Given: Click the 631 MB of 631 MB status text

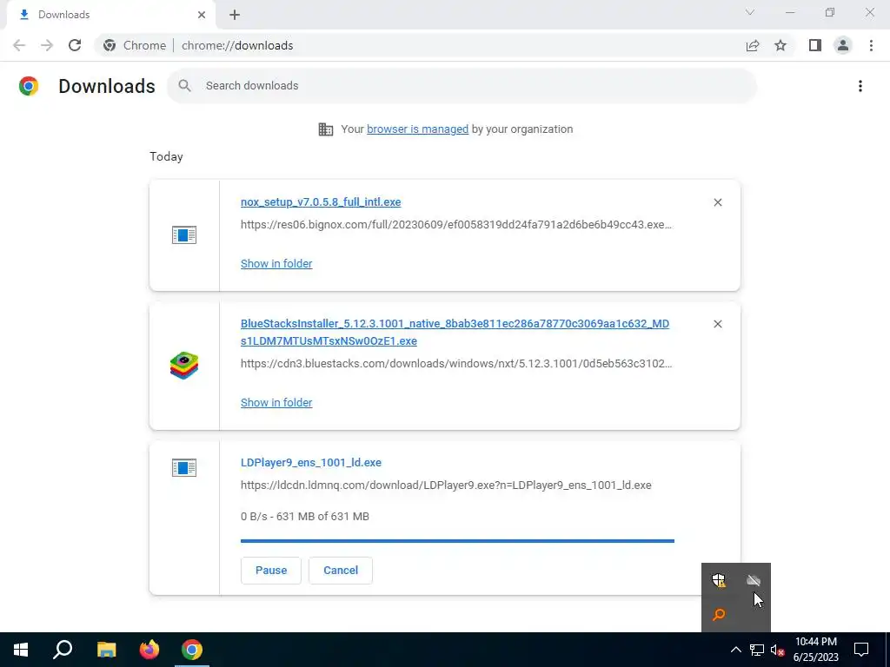Looking at the screenshot, I should click(x=322, y=516).
